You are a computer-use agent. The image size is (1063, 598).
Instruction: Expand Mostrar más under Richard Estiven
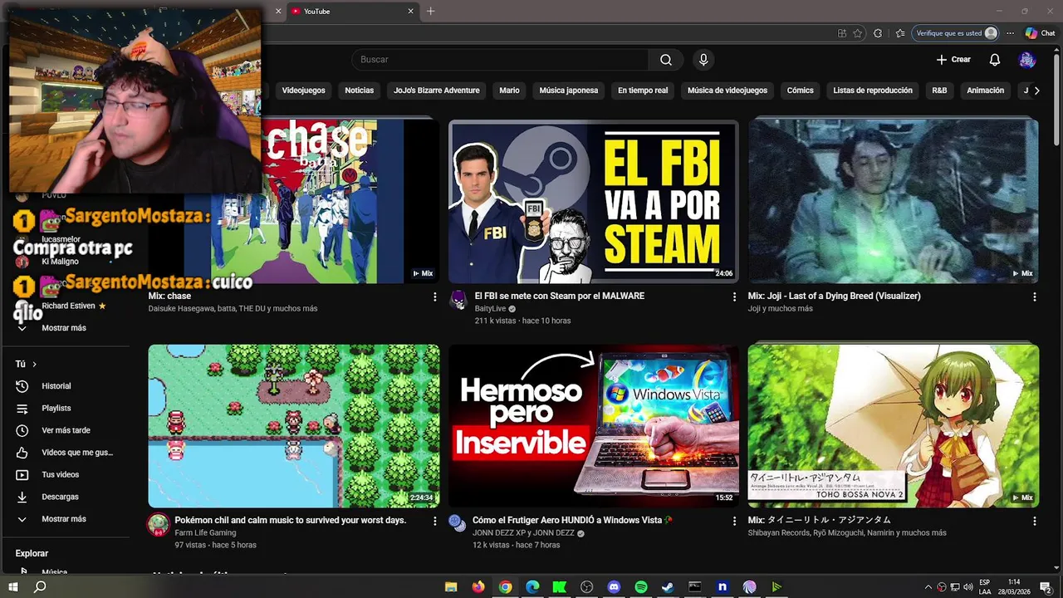click(65, 328)
